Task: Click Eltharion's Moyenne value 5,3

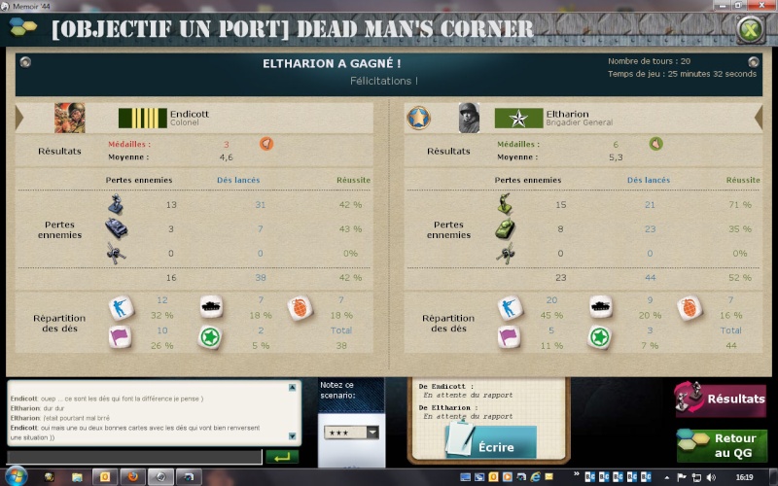Action: point(616,157)
